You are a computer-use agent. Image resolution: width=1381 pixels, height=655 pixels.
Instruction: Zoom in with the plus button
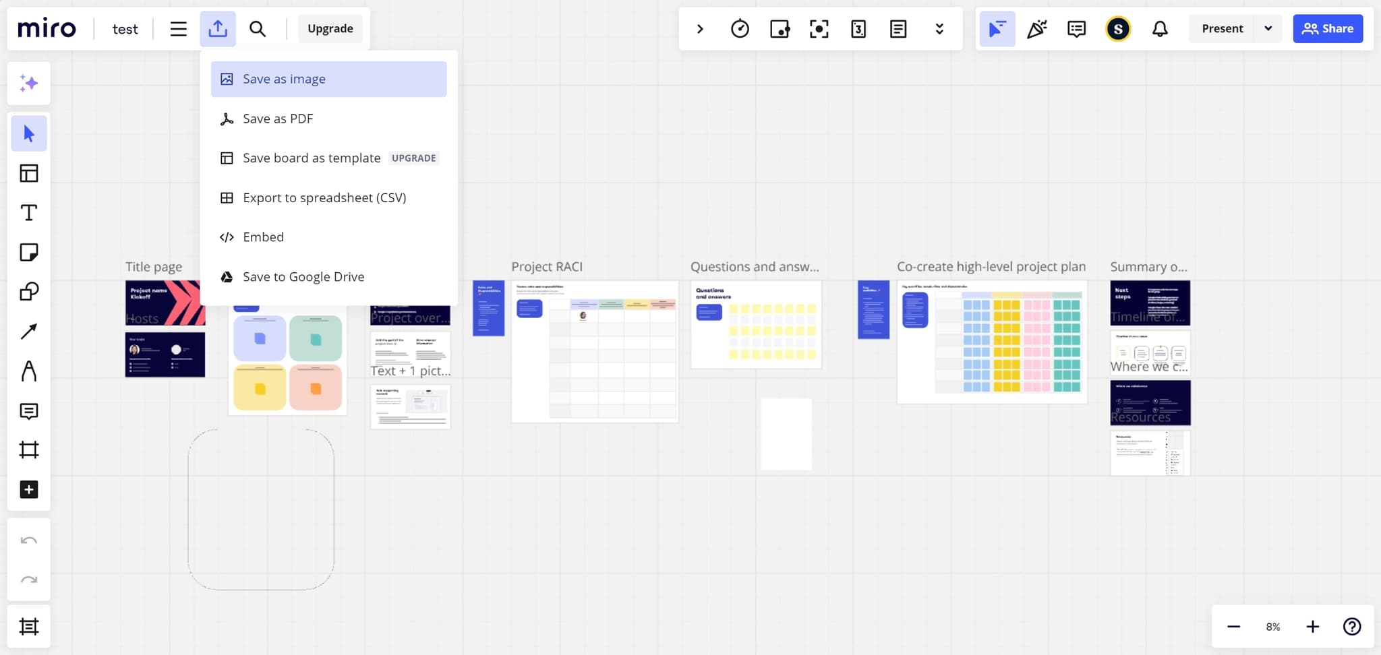click(x=1312, y=627)
